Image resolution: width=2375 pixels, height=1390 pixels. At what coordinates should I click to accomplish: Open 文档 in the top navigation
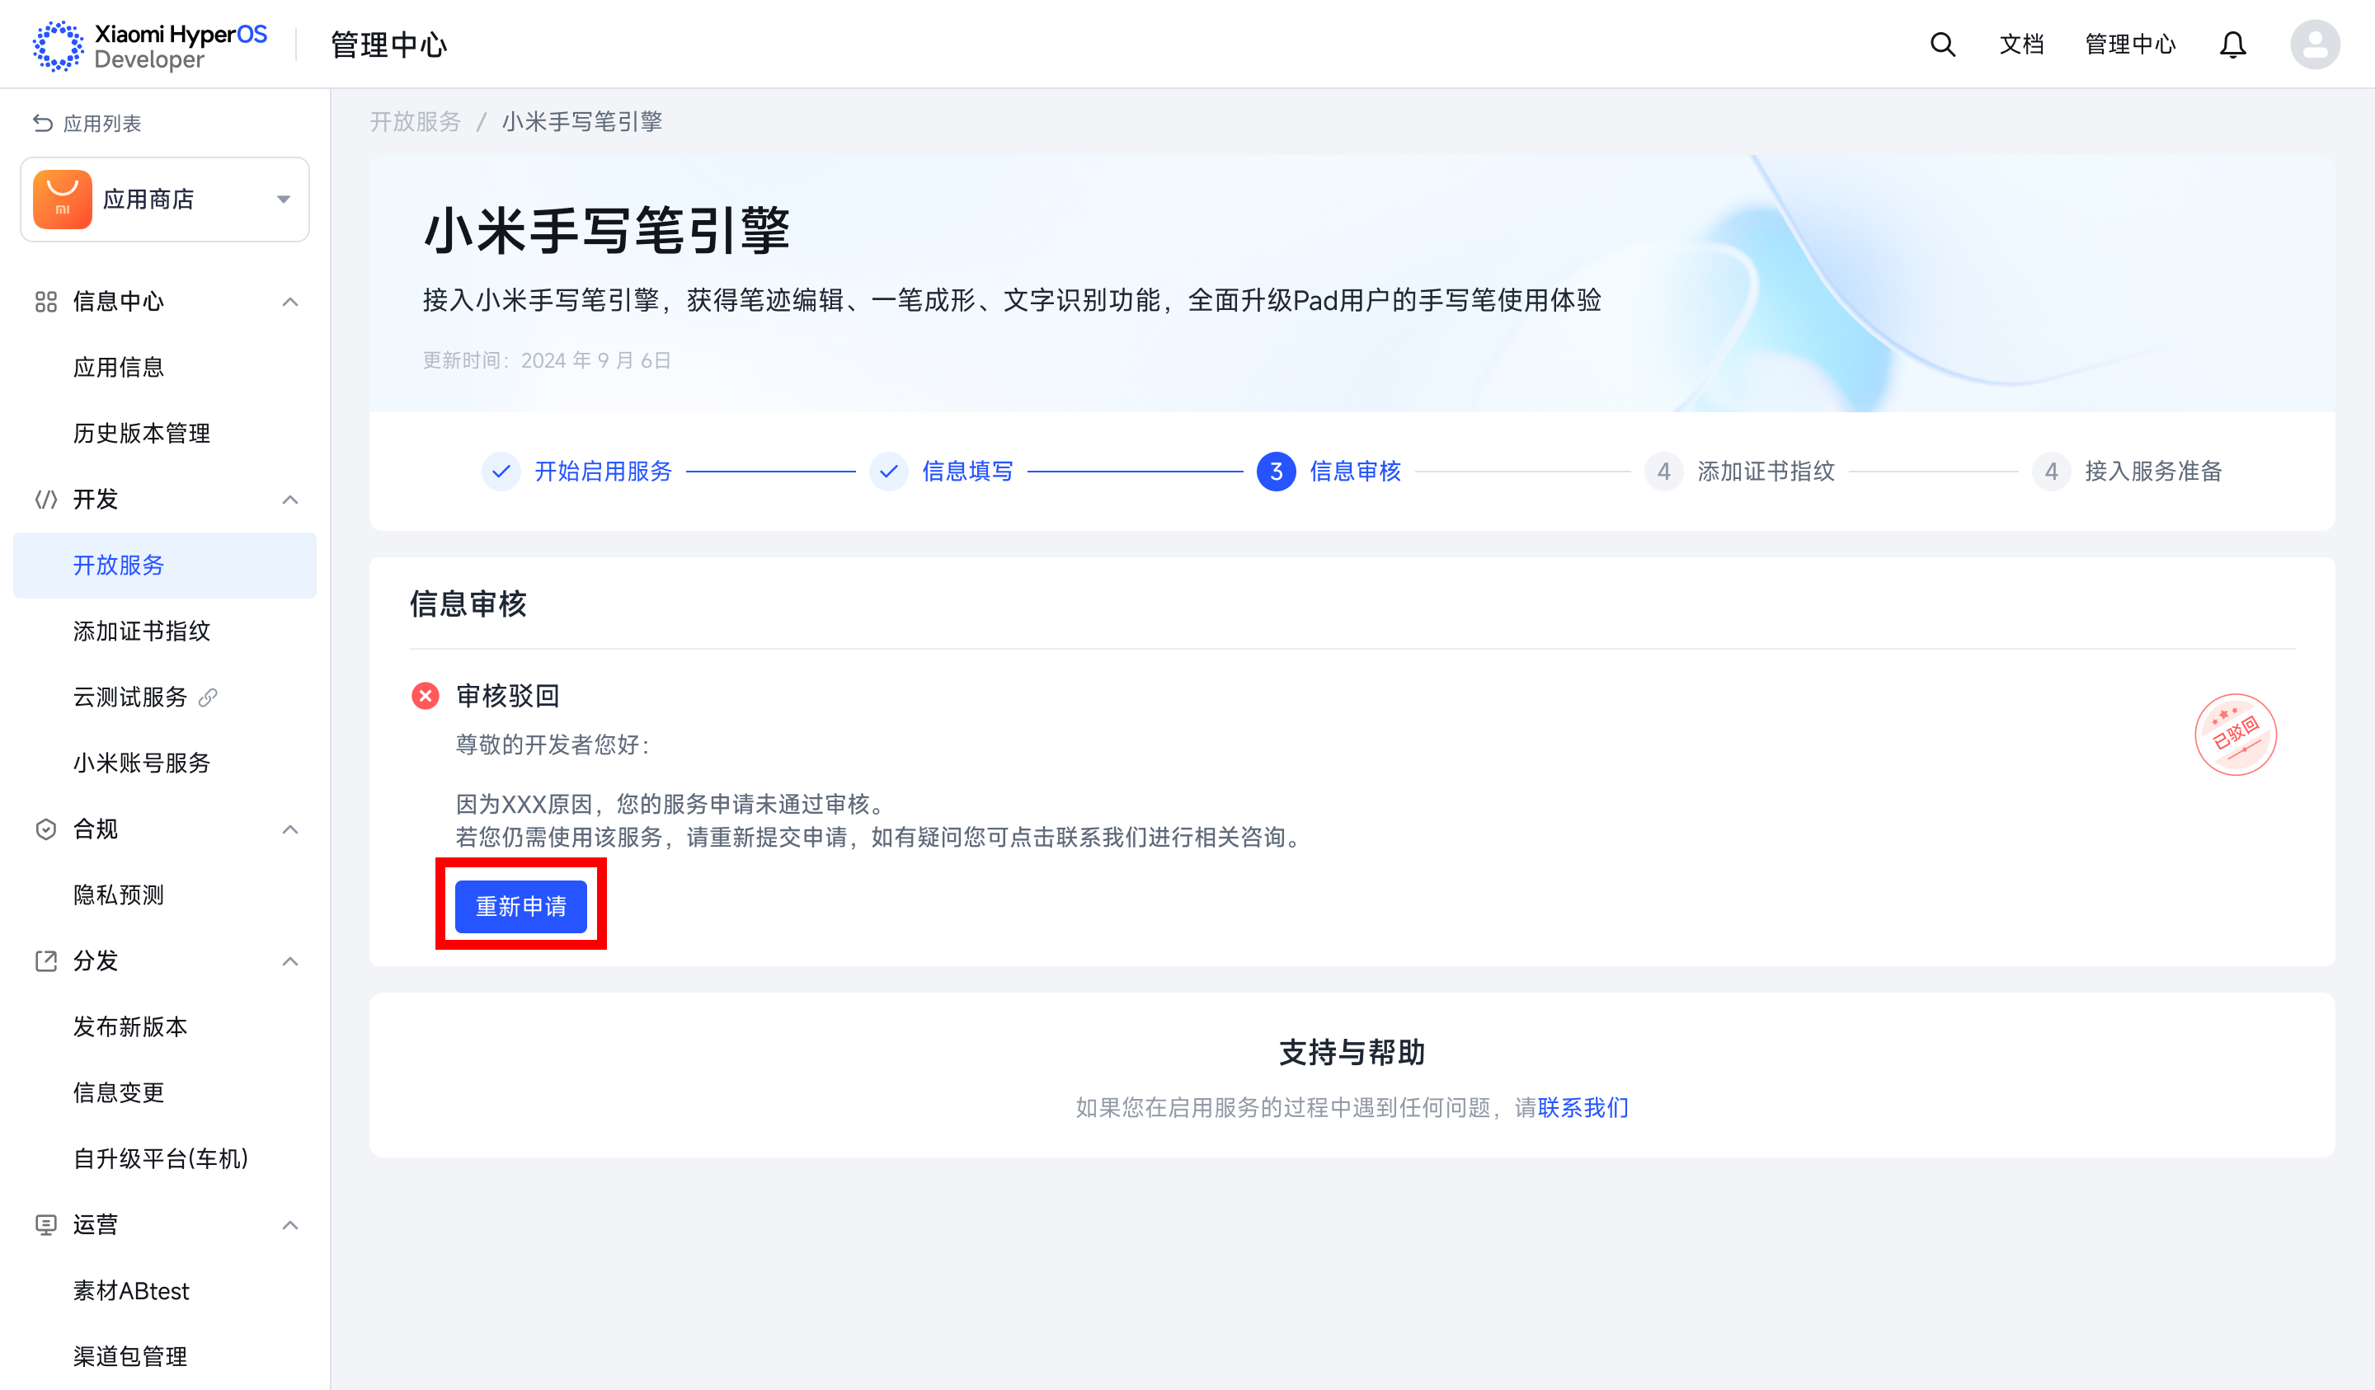click(2020, 45)
